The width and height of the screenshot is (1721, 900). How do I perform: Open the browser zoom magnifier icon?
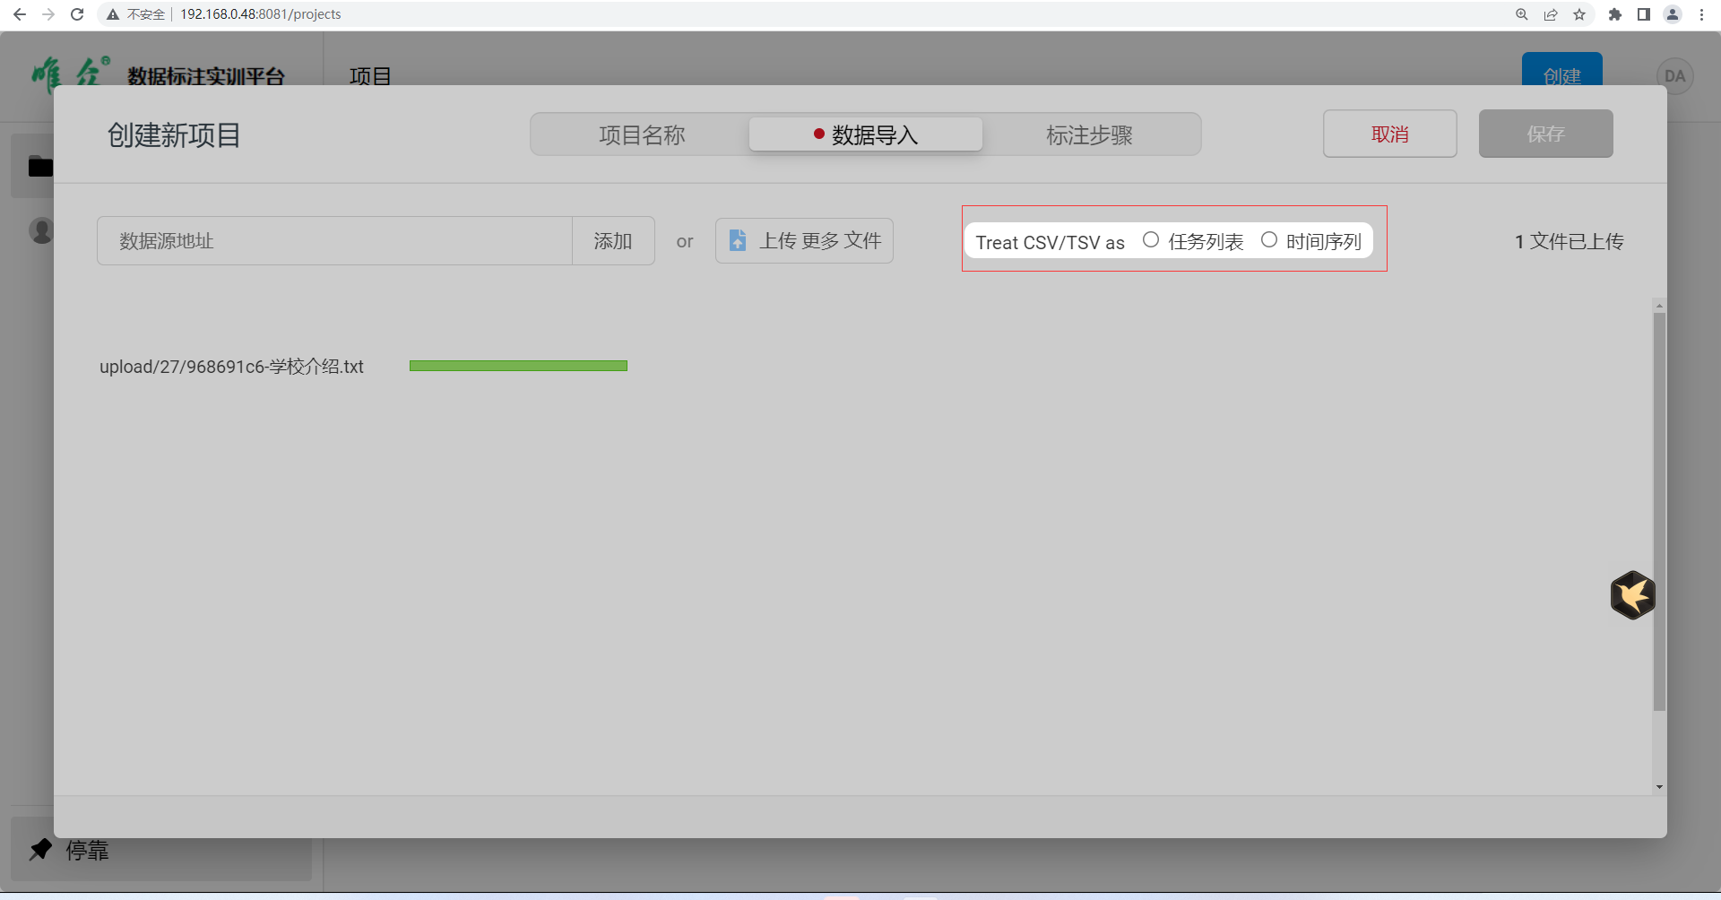[x=1522, y=14]
